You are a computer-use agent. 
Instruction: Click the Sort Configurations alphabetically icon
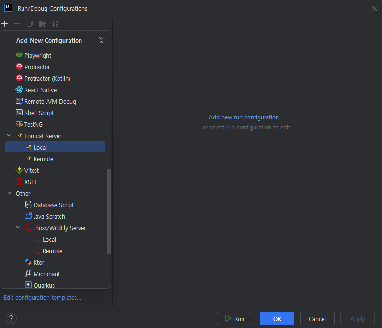55,24
